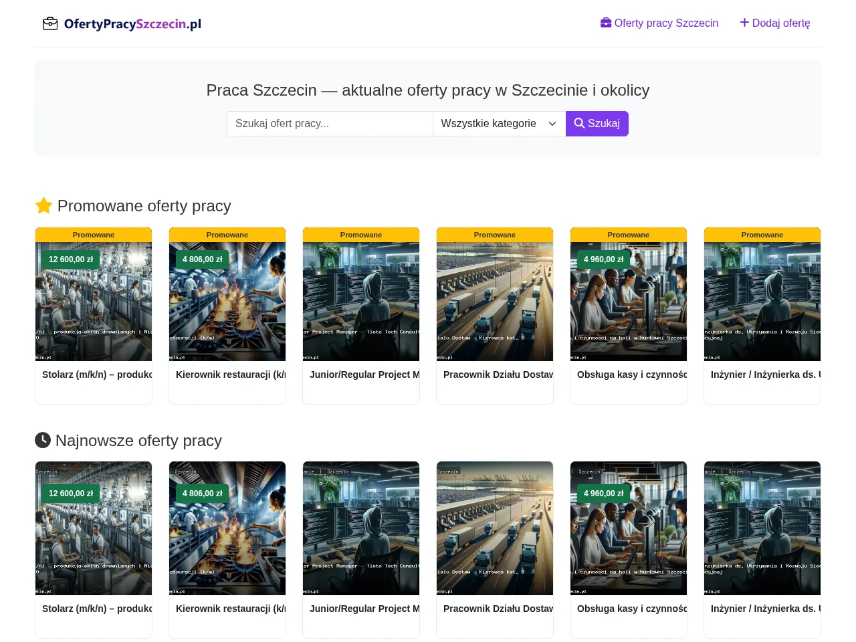Select the Inżynier / Inżynierka title under Promowane oferty
856x642 pixels.
766,374
